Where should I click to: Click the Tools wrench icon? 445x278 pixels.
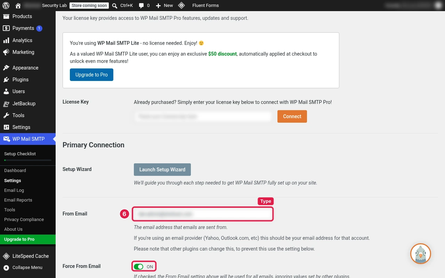(x=6, y=115)
